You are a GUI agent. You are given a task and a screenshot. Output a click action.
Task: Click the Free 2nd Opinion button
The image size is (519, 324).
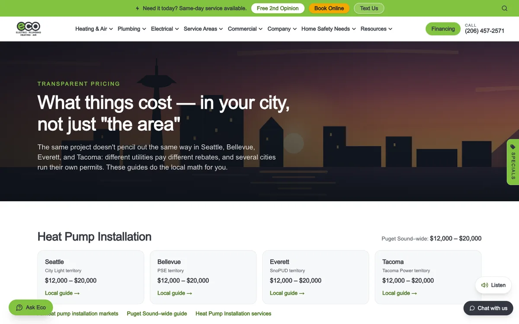tap(278, 8)
